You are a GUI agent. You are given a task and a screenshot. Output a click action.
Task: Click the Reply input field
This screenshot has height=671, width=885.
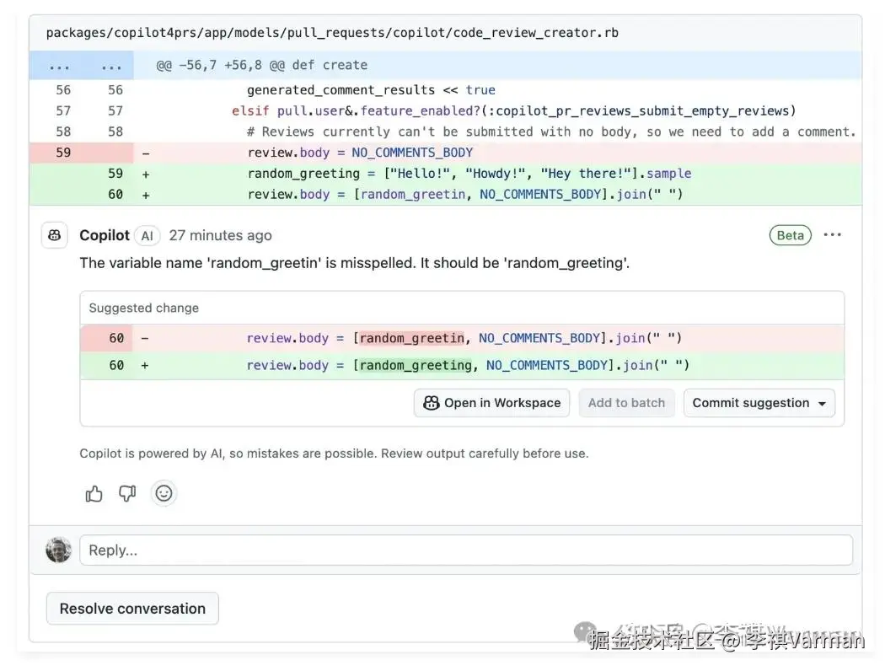(x=465, y=550)
